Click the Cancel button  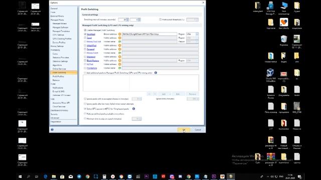[198, 129]
